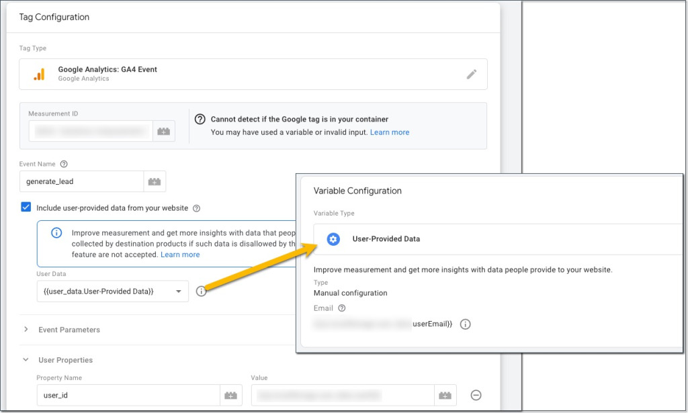
Task: Open variable picker beside user_id Property Name
Action: pos(231,396)
